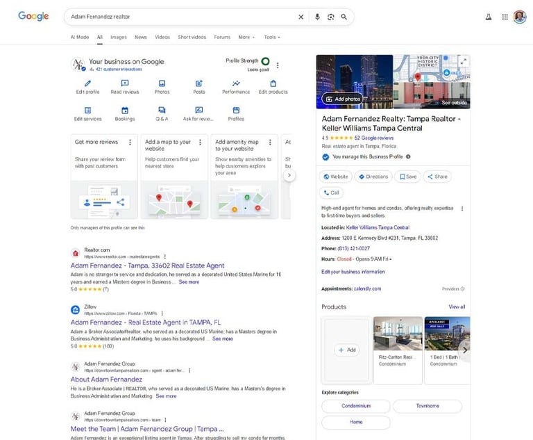
Task: Show next suggestion cards with arrow
Action: tap(289, 175)
